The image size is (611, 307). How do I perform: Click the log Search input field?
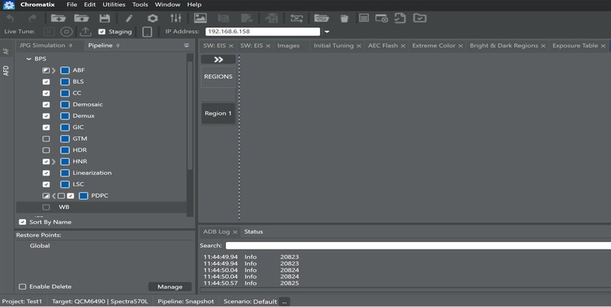(418, 246)
